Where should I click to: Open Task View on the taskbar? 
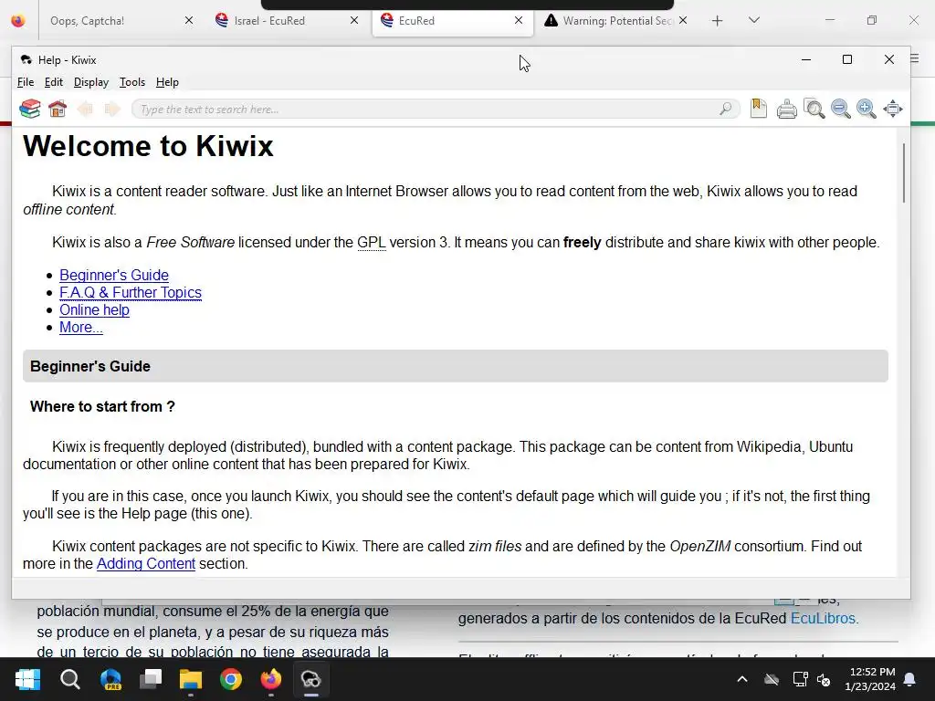151,679
